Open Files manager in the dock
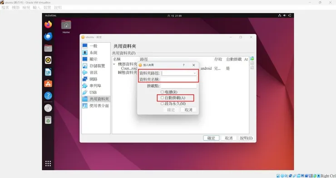 pyautogui.click(x=48, y=48)
